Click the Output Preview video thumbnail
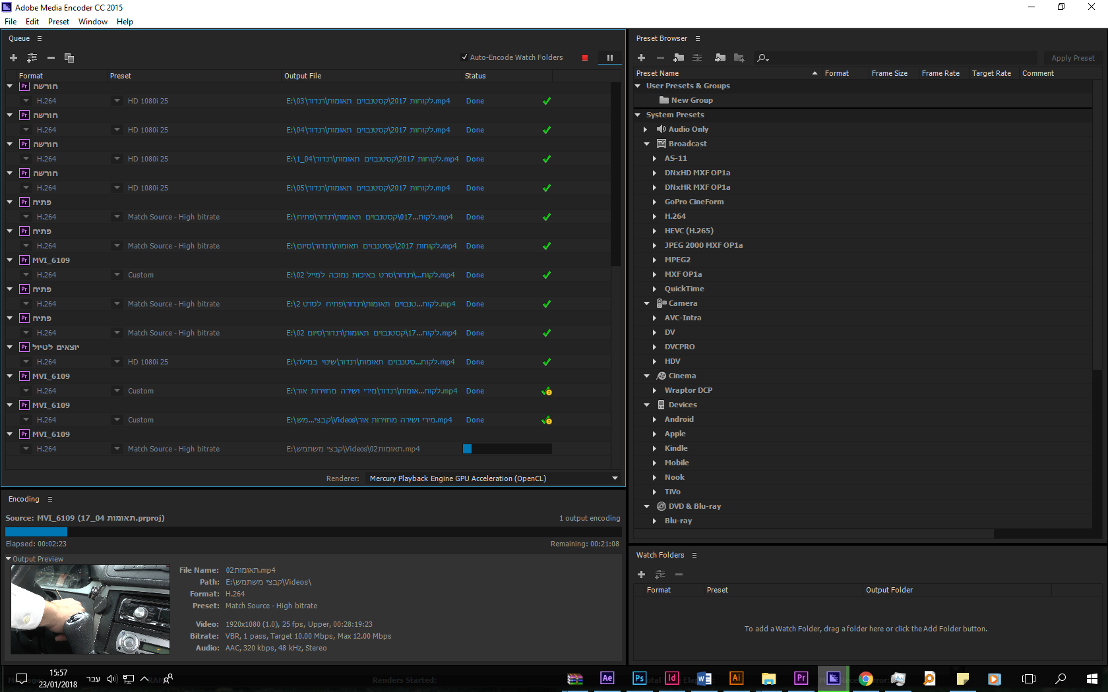This screenshot has width=1108, height=692. (x=90, y=610)
